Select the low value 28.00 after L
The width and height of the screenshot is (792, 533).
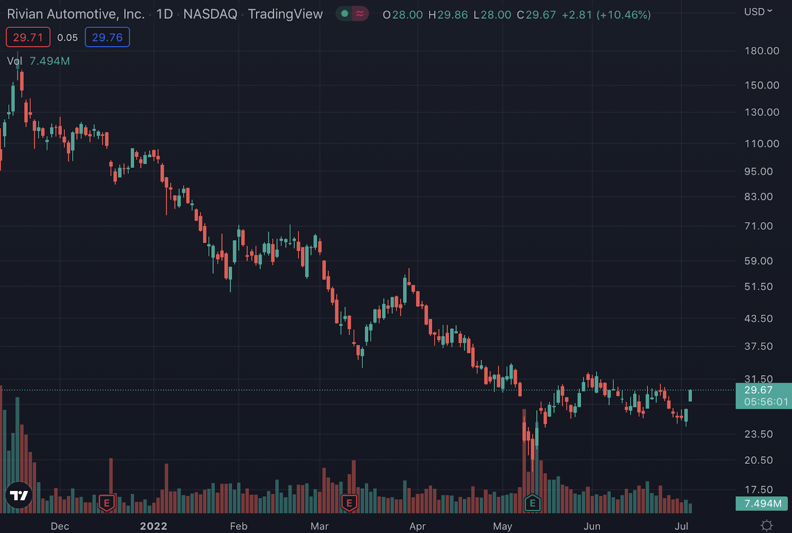[x=496, y=15]
